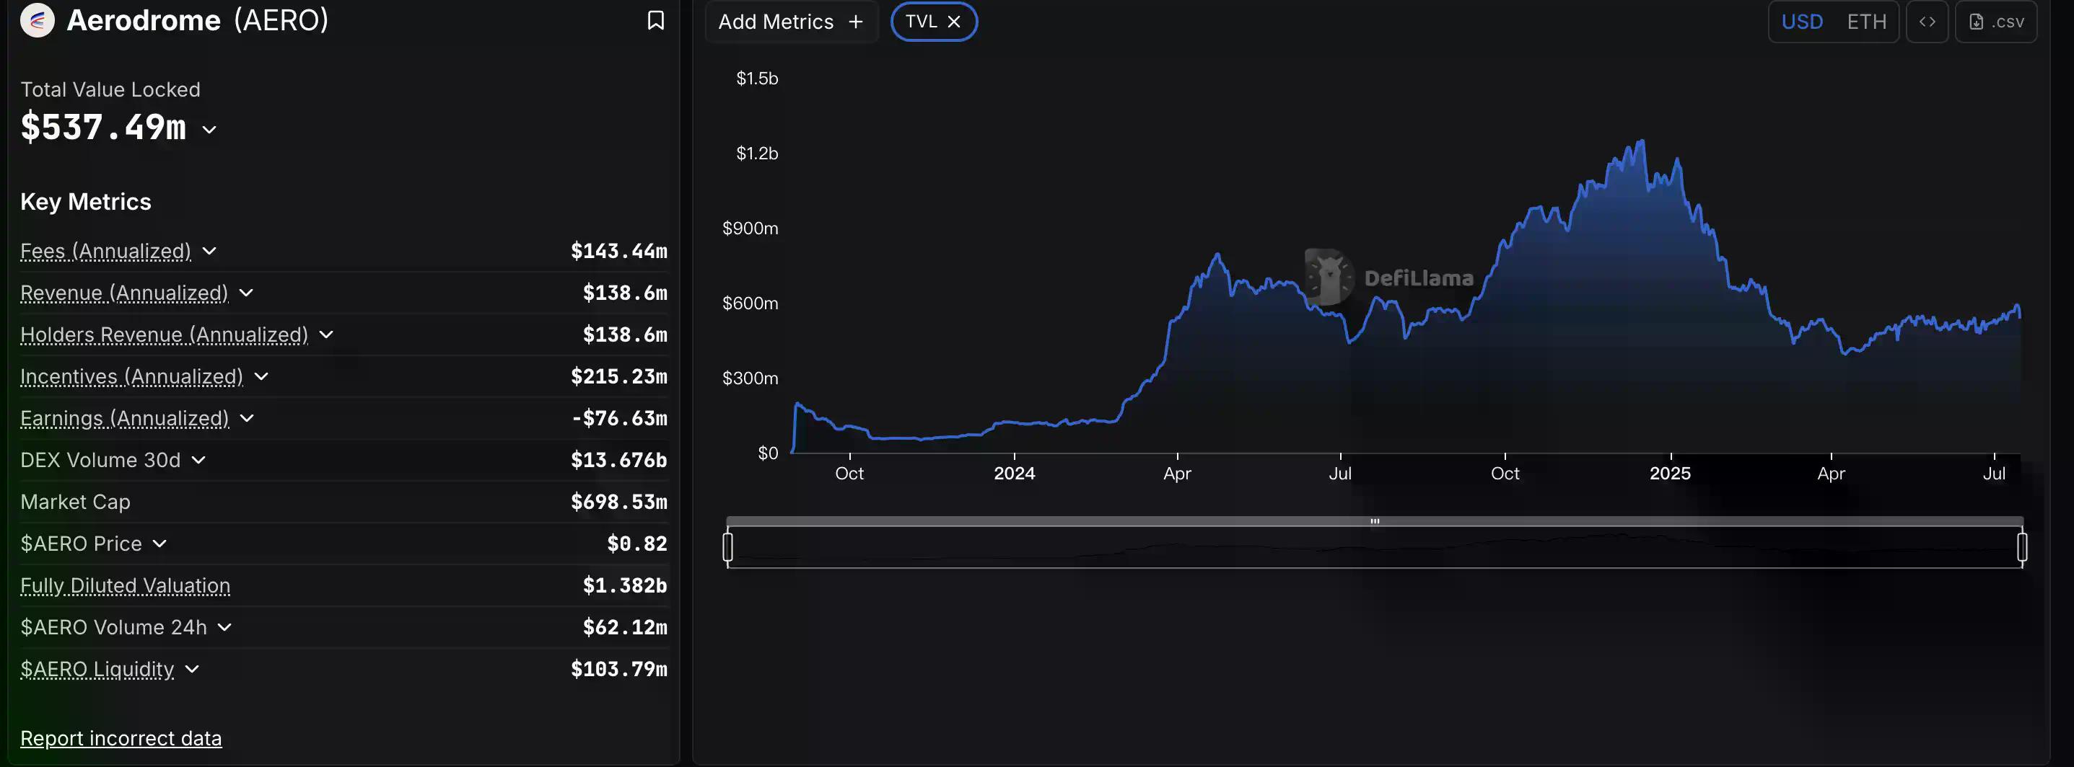Click the Holders Revenue (Annualized) label
Viewport: 2074px width, 767px height.
tap(165, 334)
